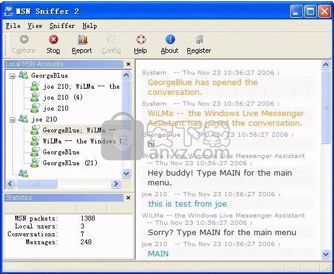334x274 pixels.
Task: Maximize the MSN Sniffer 2 window
Action: pyautogui.click(x=310, y=12)
